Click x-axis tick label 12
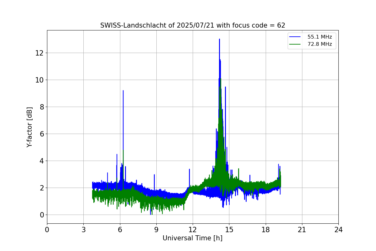The height and width of the screenshot is (251, 376). pyautogui.click(x=193, y=230)
